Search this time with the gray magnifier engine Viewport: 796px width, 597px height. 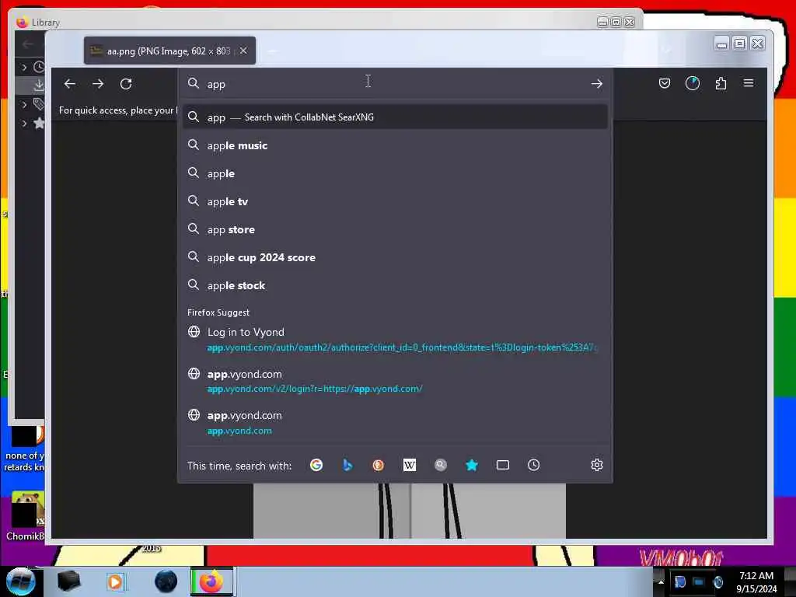pos(441,465)
